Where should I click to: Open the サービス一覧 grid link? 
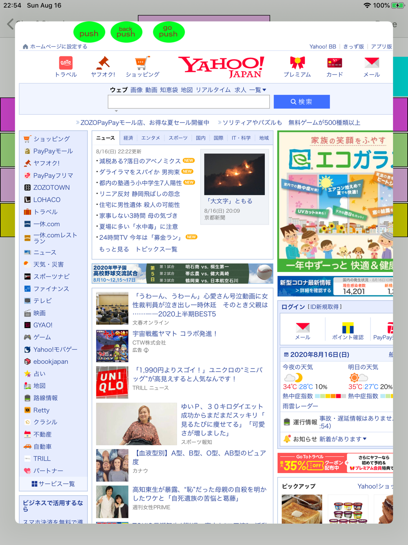click(53, 484)
